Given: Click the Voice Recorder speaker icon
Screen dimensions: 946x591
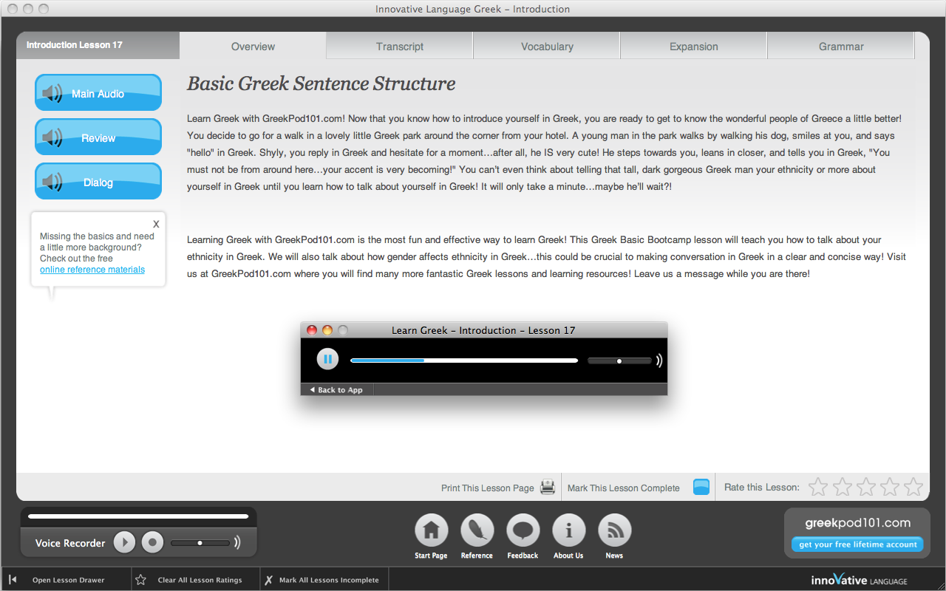Looking at the screenshot, I should 237,542.
